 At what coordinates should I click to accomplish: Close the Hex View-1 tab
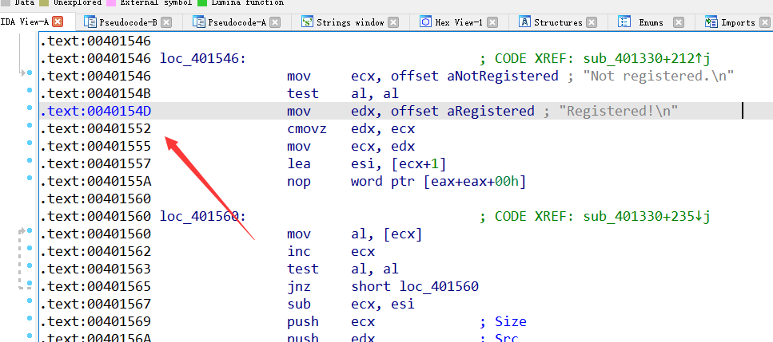pos(492,22)
